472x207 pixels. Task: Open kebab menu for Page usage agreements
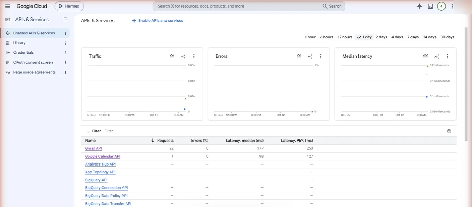[65, 72]
